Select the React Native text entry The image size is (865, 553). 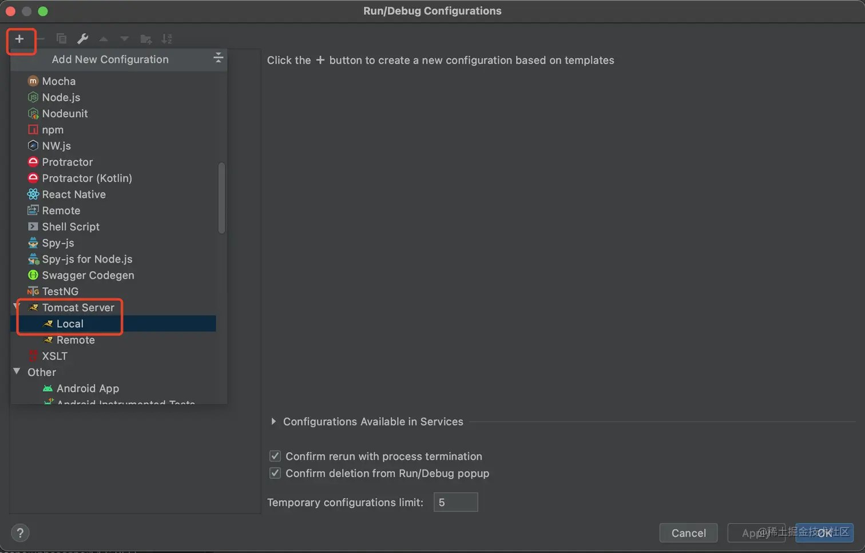[x=74, y=194]
